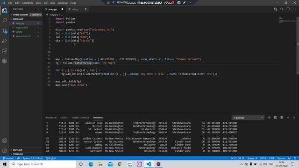Open the Edit menu
Viewport: 299px width, 168px height.
17,3
